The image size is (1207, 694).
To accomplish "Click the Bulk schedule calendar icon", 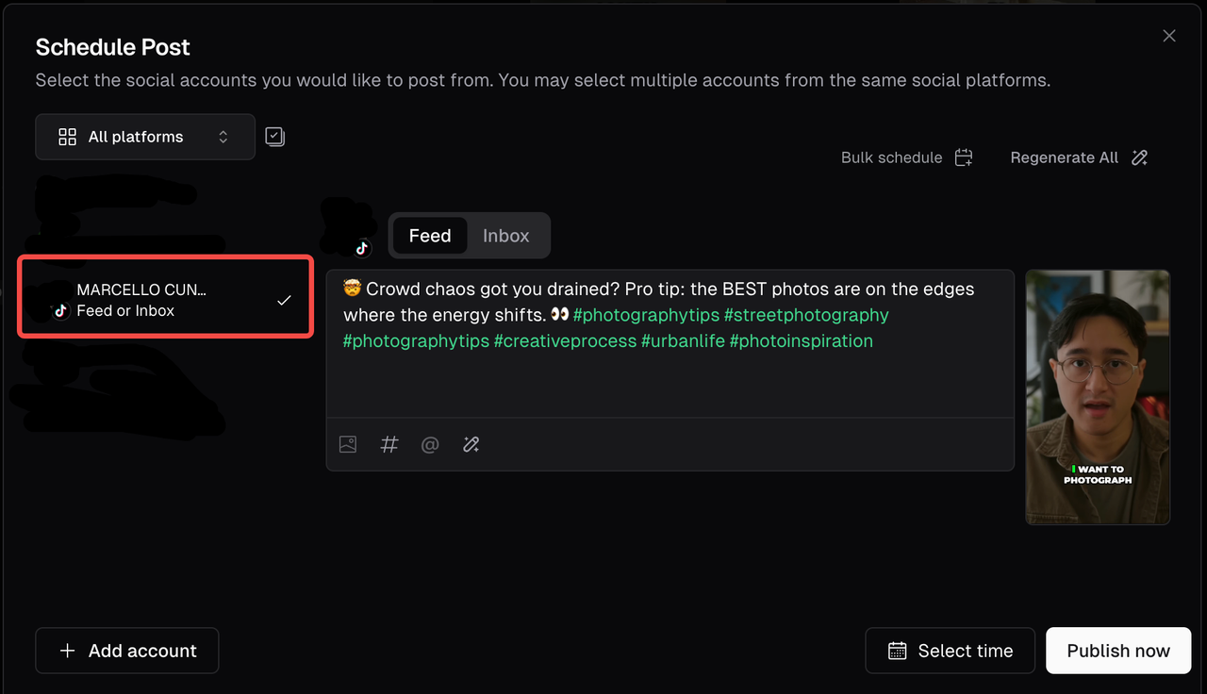I will pos(964,157).
